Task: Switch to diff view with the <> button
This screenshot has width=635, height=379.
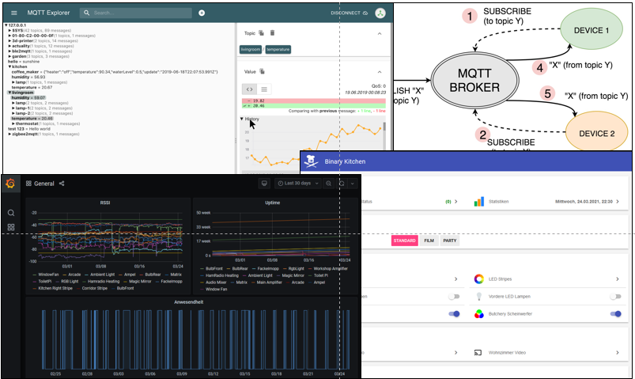Action: (x=249, y=89)
